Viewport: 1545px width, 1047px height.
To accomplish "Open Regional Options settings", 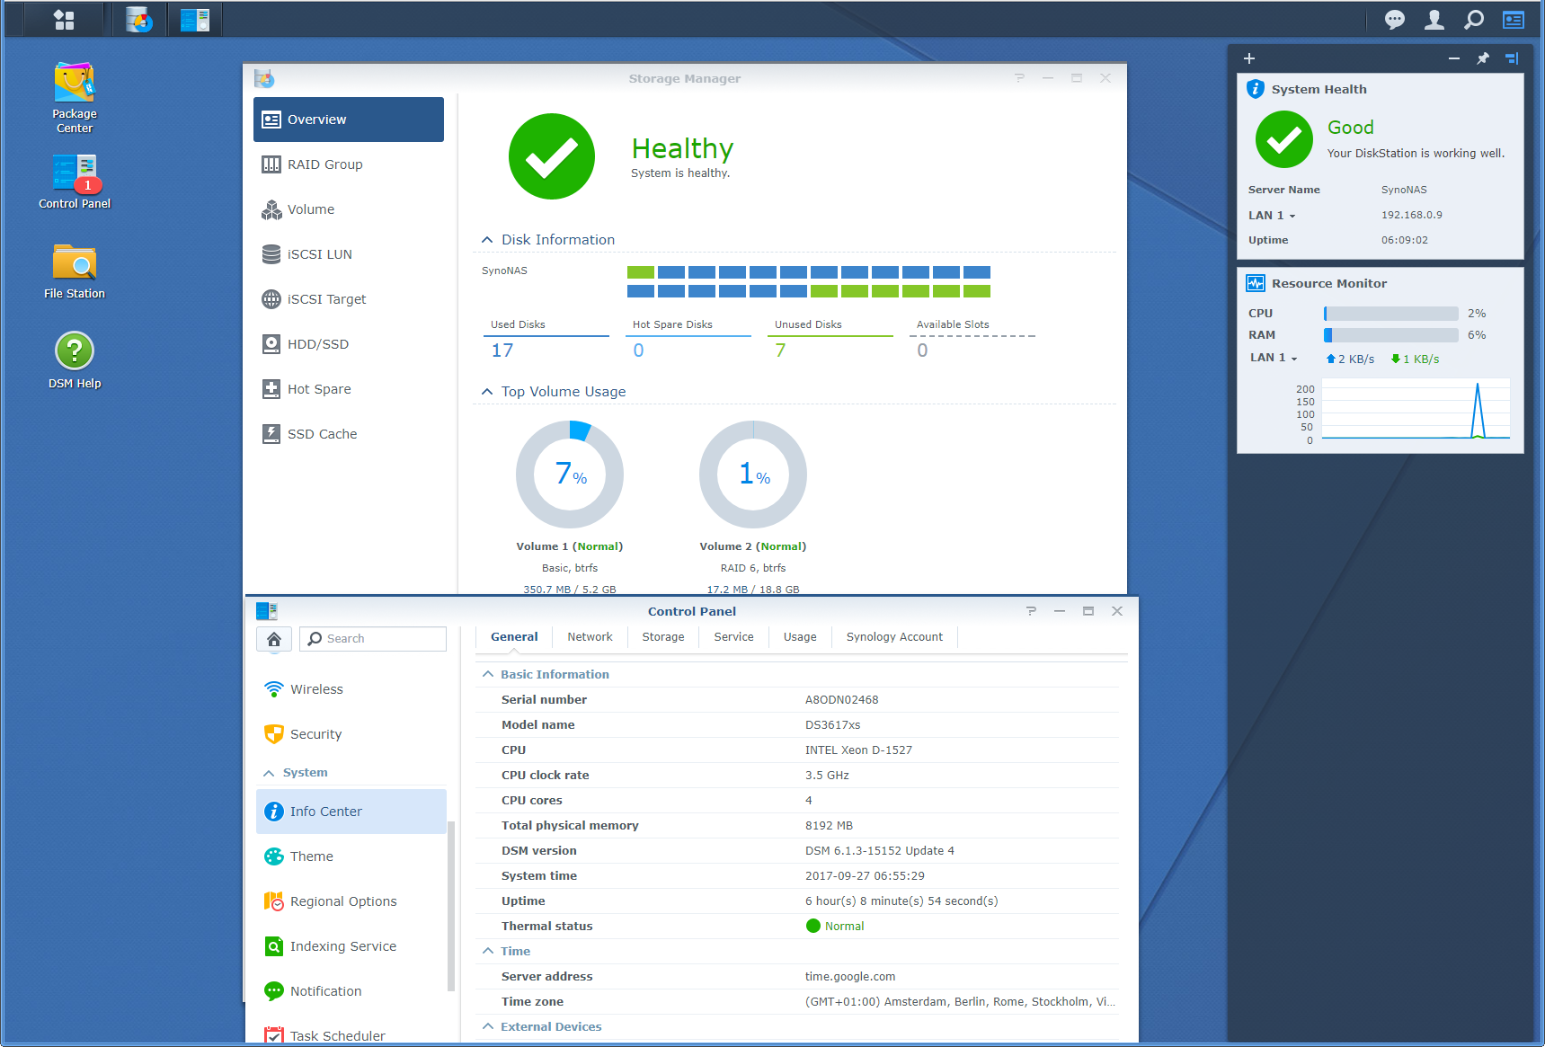I will [x=351, y=901].
